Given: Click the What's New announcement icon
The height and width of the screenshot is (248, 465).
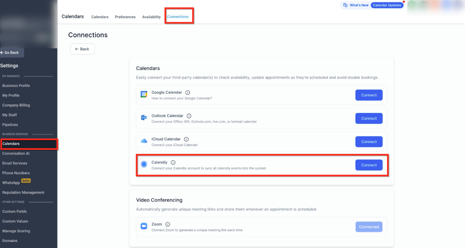Looking at the screenshot, I should click(346, 5).
